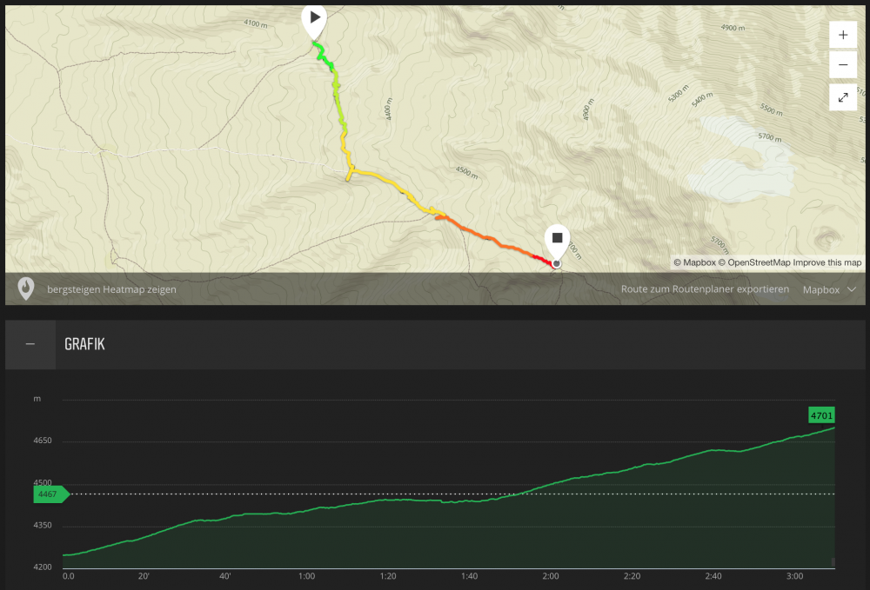This screenshot has width=870, height=590.
Task: Click the red route segment near finish
Action: [x=540, y=258]
